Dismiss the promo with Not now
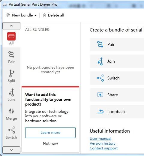 click(50, 143)
